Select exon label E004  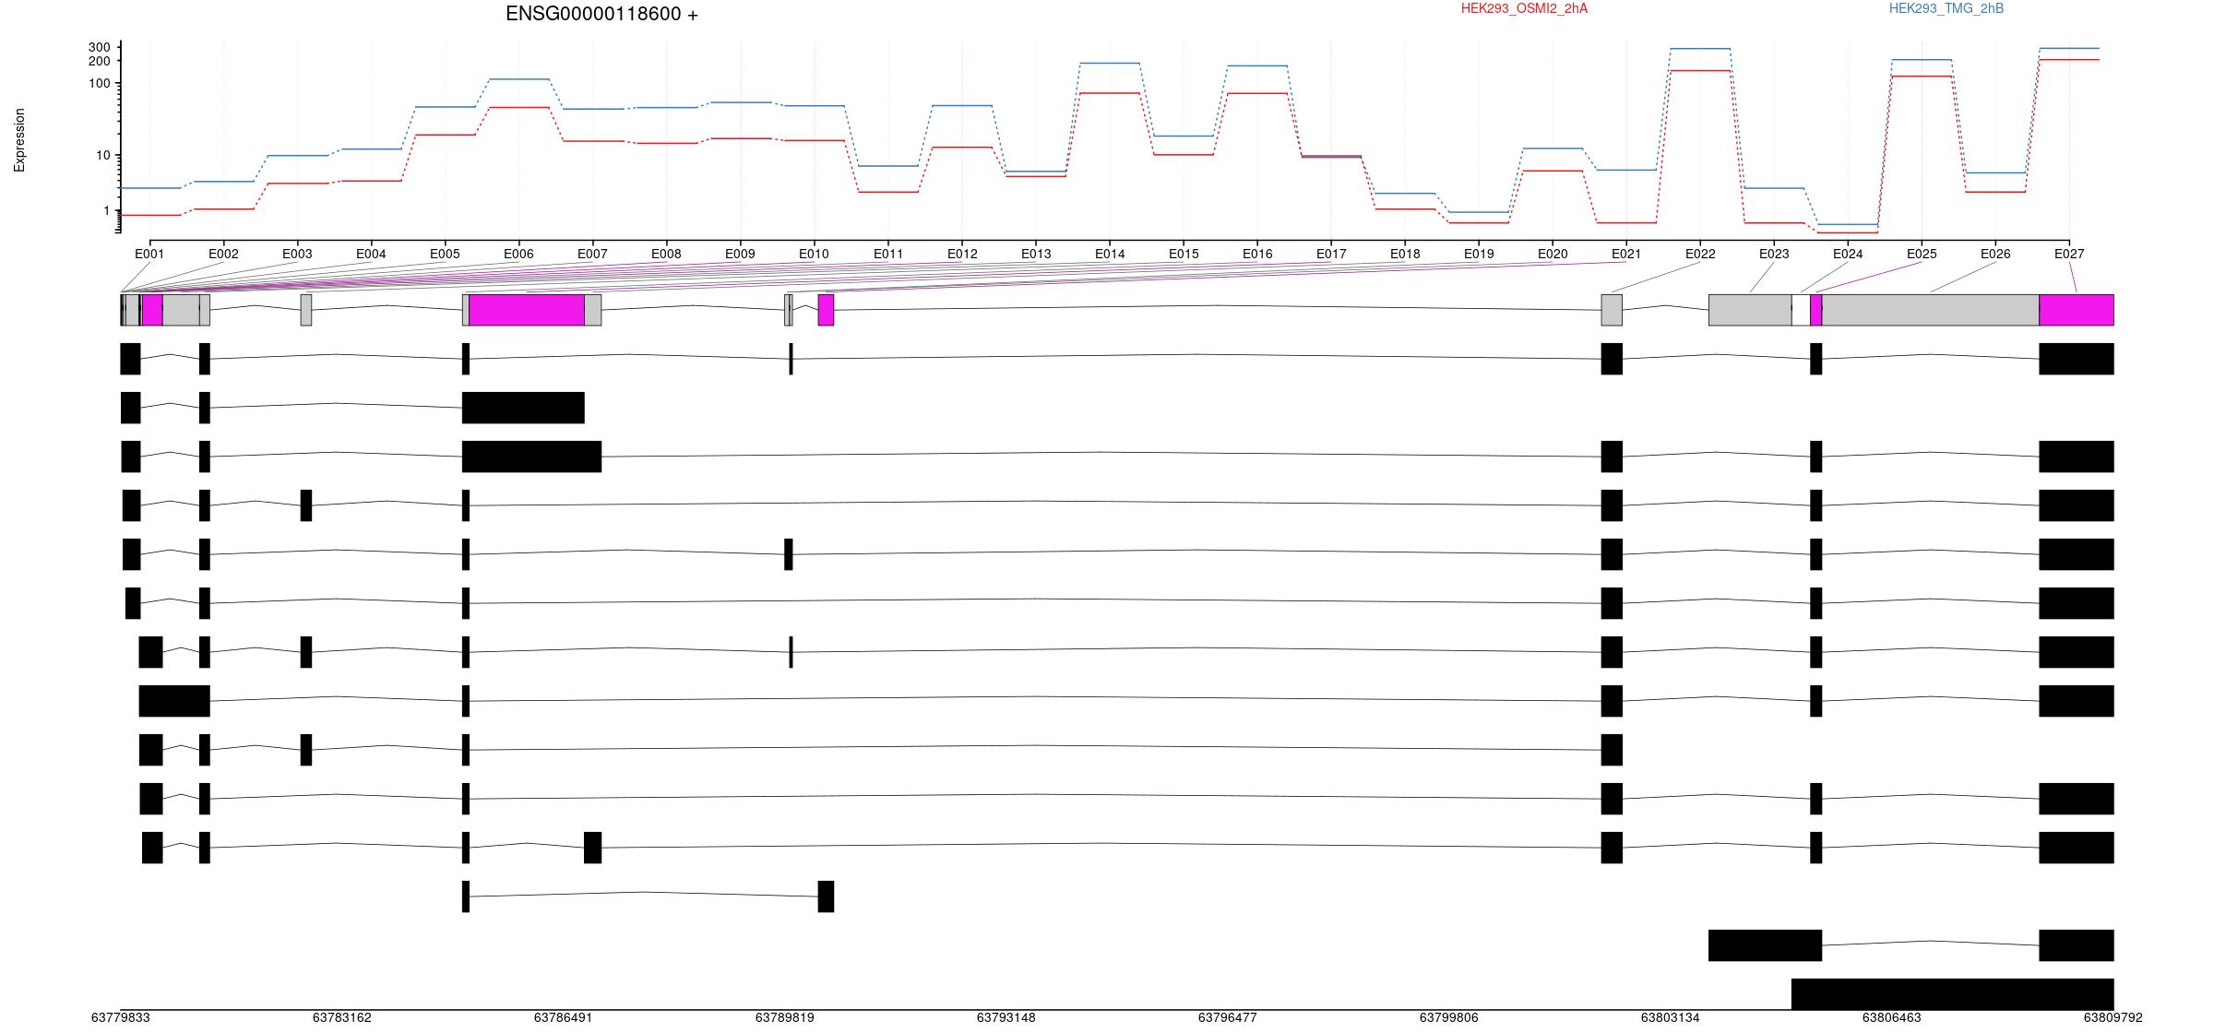click(371, 254)
